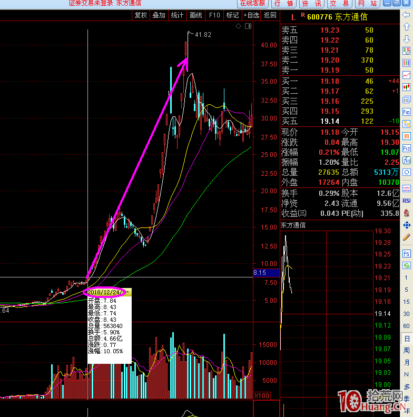Select the 日 daily period
This screenshot has width=413, height=417.
coord(407,338)
